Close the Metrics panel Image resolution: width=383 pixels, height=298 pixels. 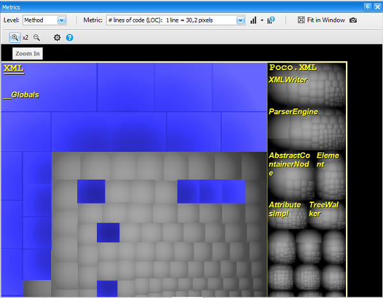[377, 7]
